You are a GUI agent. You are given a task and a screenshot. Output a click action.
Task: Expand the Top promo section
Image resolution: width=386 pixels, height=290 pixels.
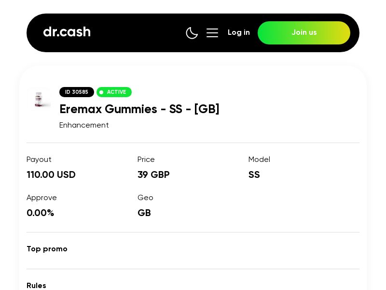tap(47, 249)
